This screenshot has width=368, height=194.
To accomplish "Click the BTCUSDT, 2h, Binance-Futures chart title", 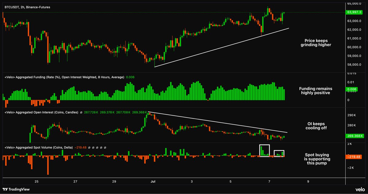I will point(27,7).
